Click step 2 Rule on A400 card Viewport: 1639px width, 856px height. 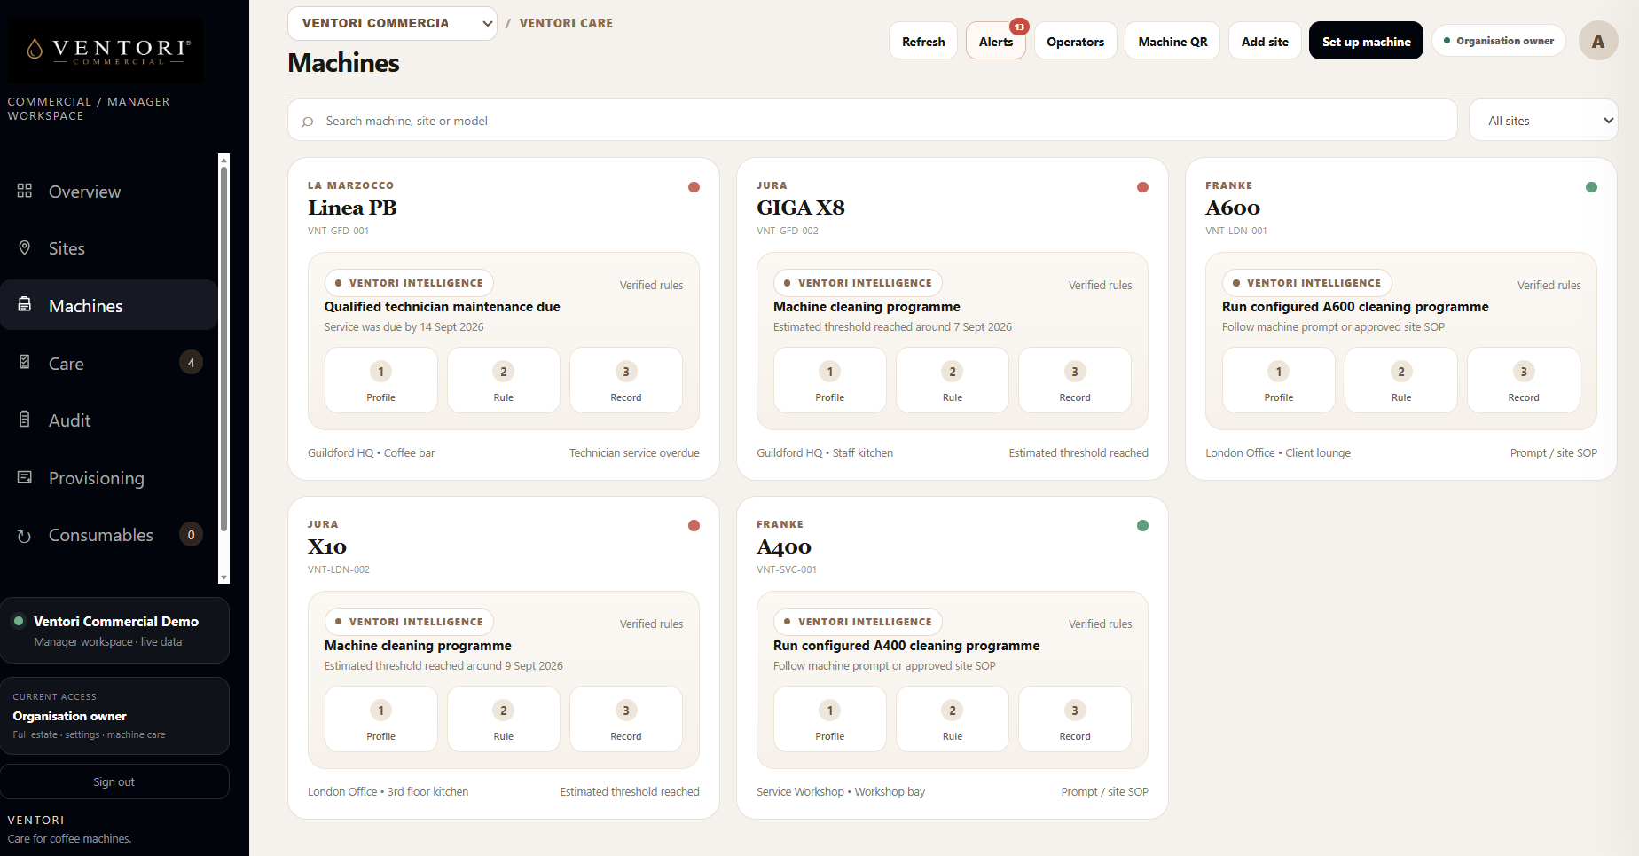click(x=953, y=719)
